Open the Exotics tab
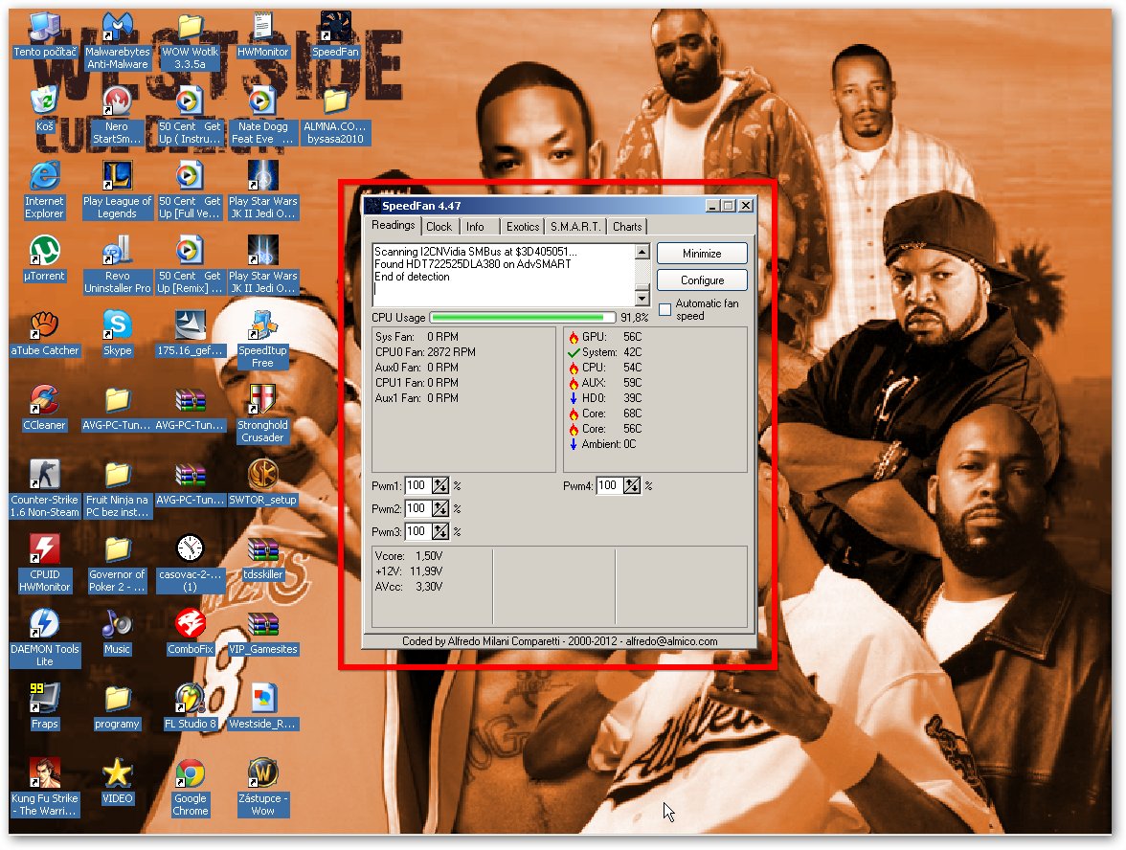 (523, 227)
